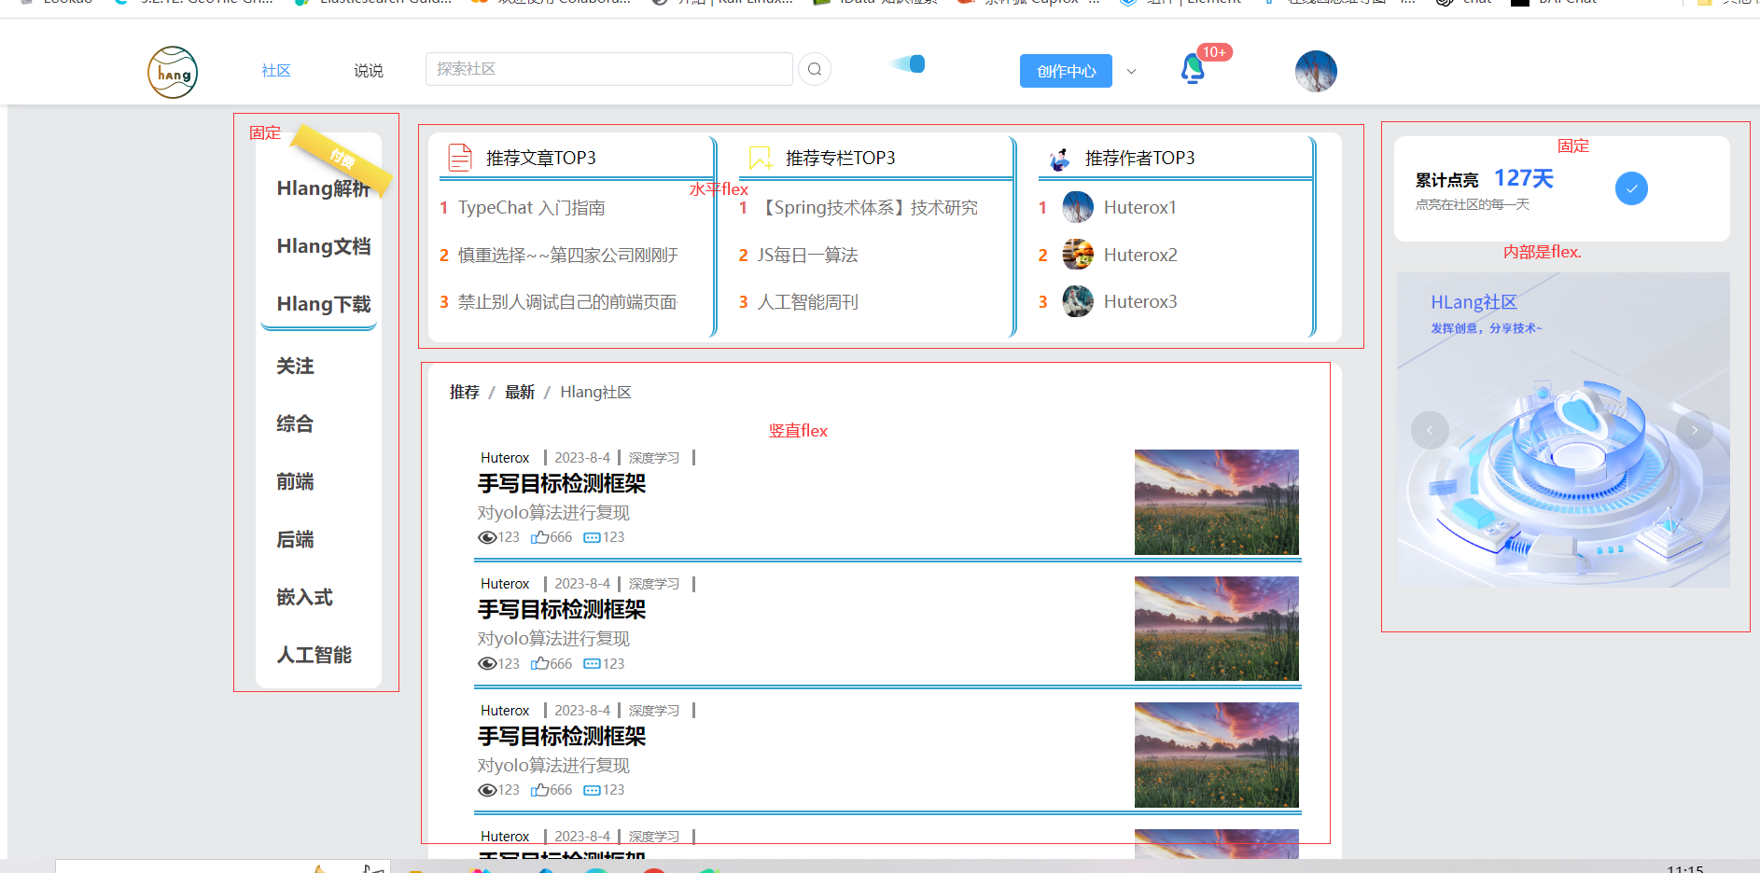Open article 禁止别人调试自己的前端页面
Image resolution: width=1760 pixels, height=873 pixels.
[567, 302]
